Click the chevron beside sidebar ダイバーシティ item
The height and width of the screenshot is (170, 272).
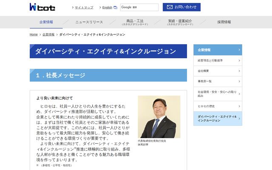pyautogui.click(x=239, y=119)
